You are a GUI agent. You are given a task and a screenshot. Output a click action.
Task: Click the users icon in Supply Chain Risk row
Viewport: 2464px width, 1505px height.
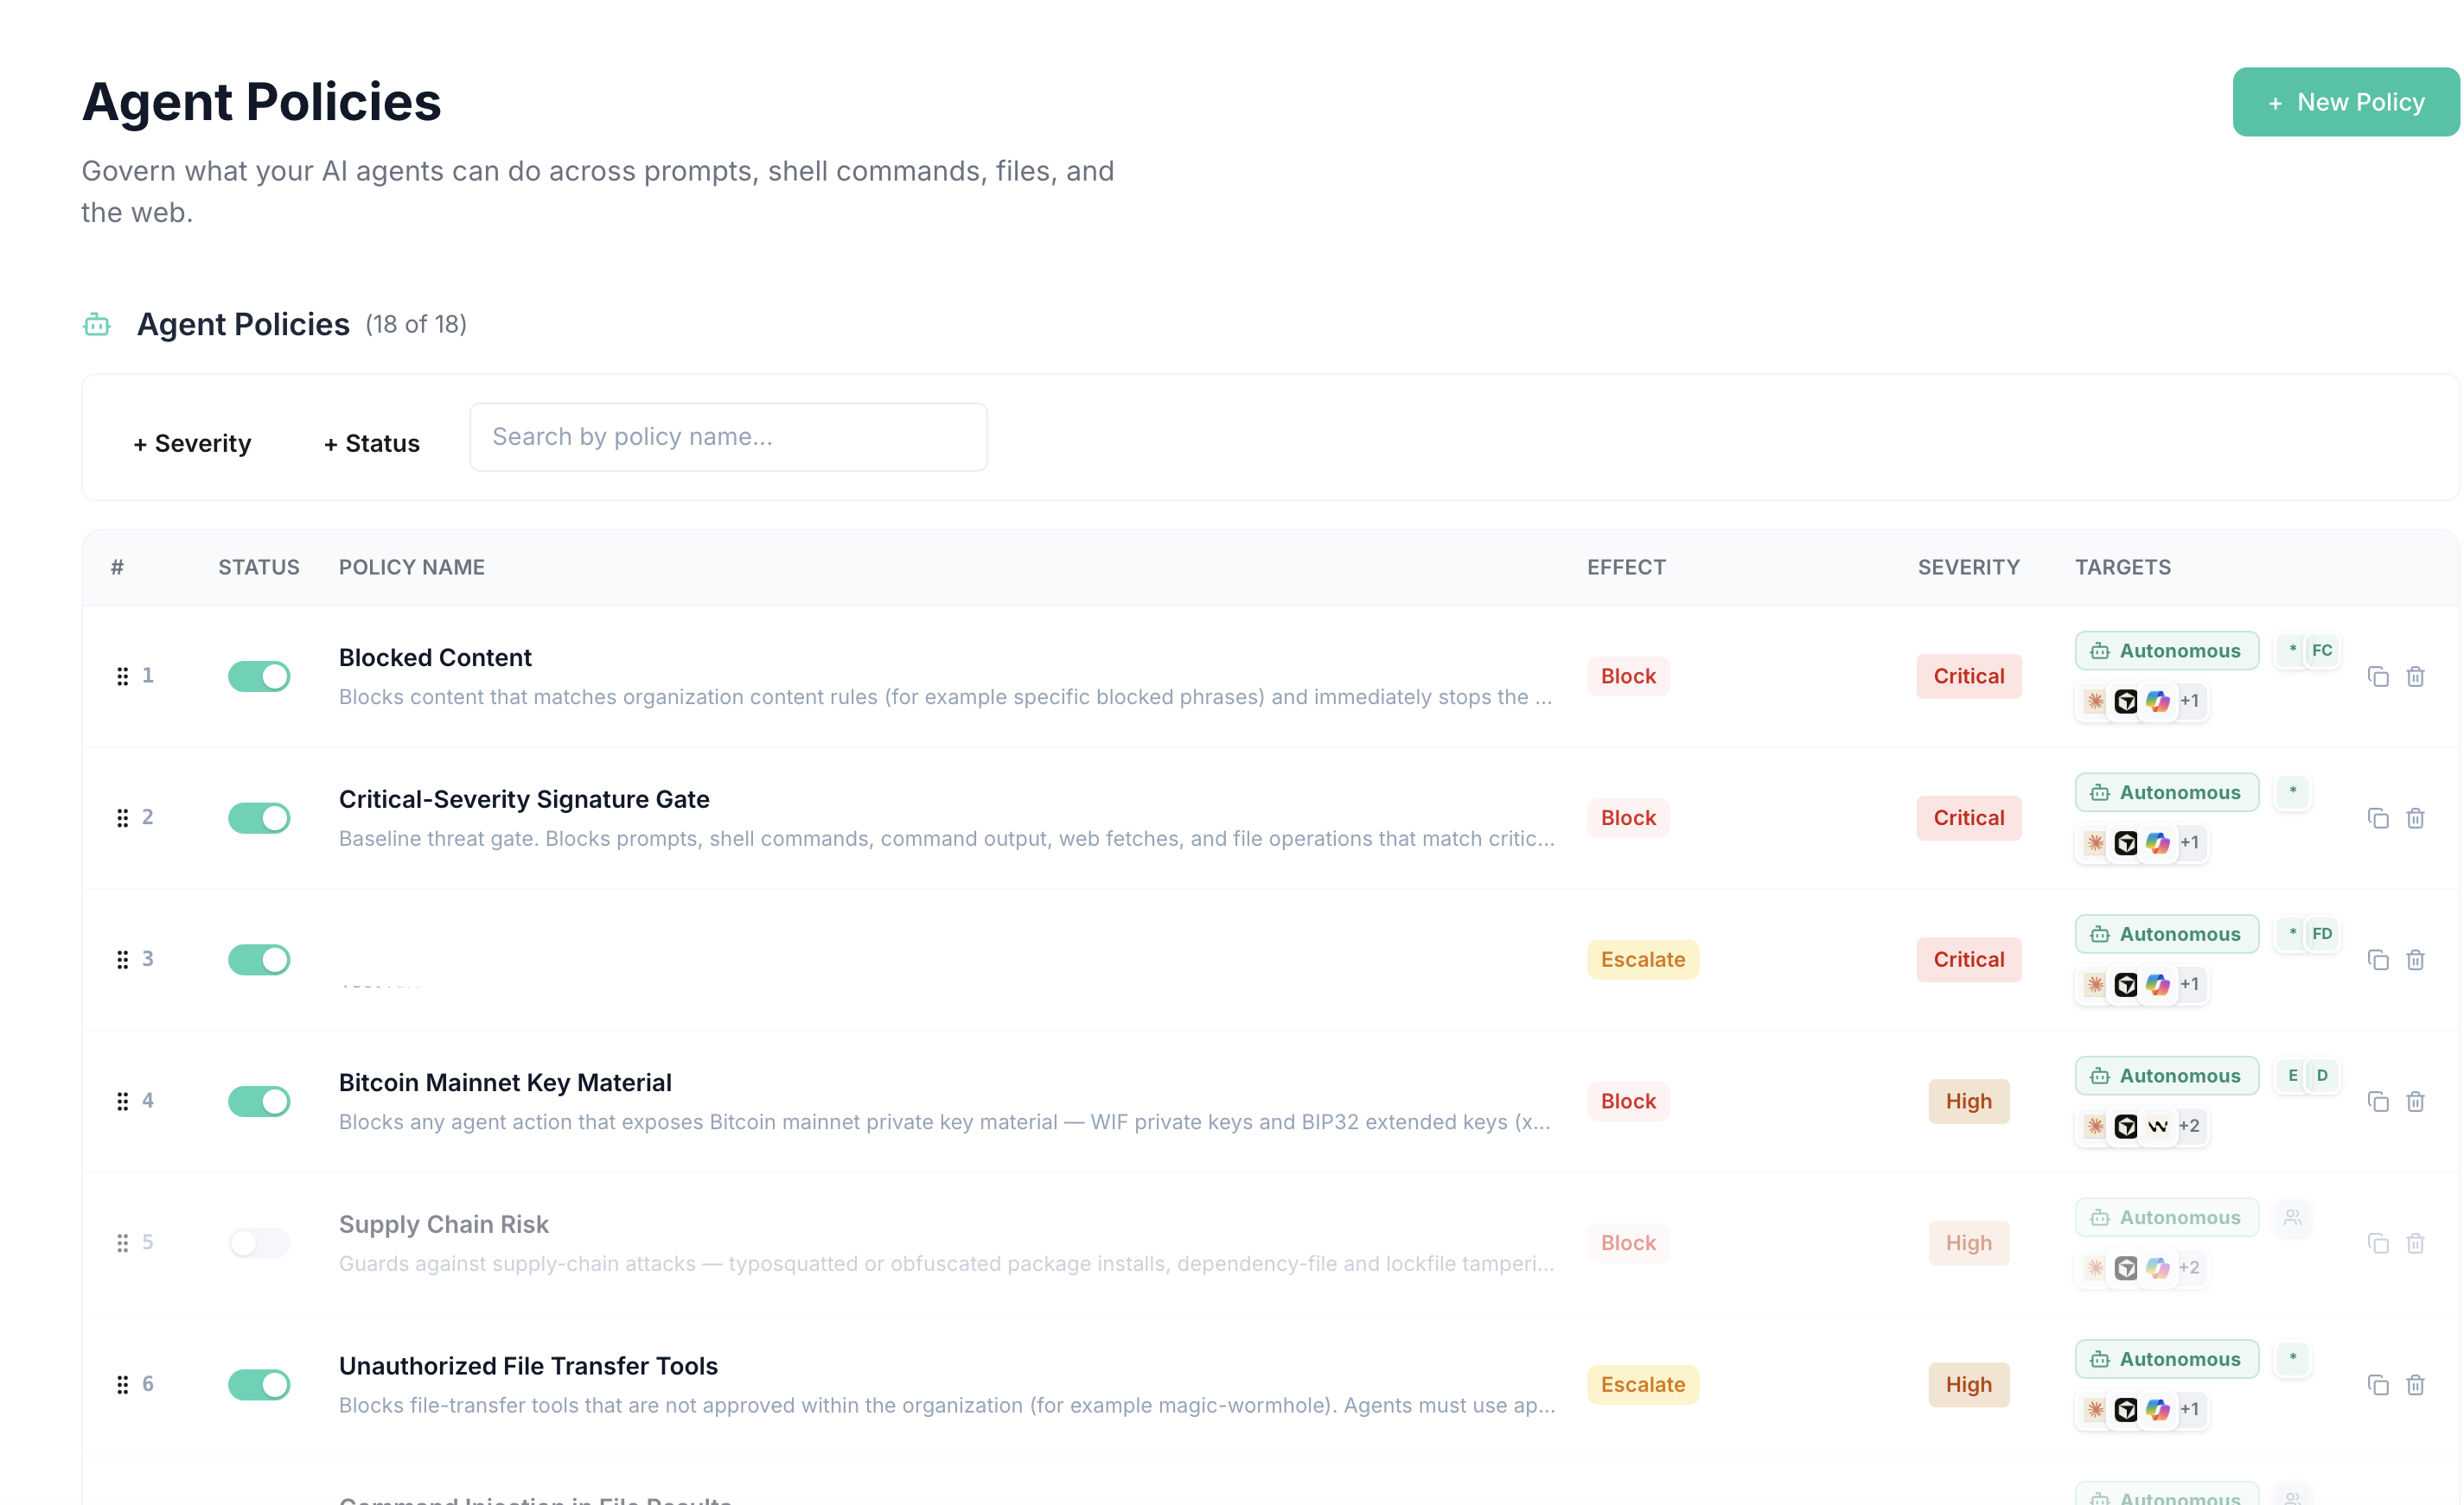pos(2293,1218)
